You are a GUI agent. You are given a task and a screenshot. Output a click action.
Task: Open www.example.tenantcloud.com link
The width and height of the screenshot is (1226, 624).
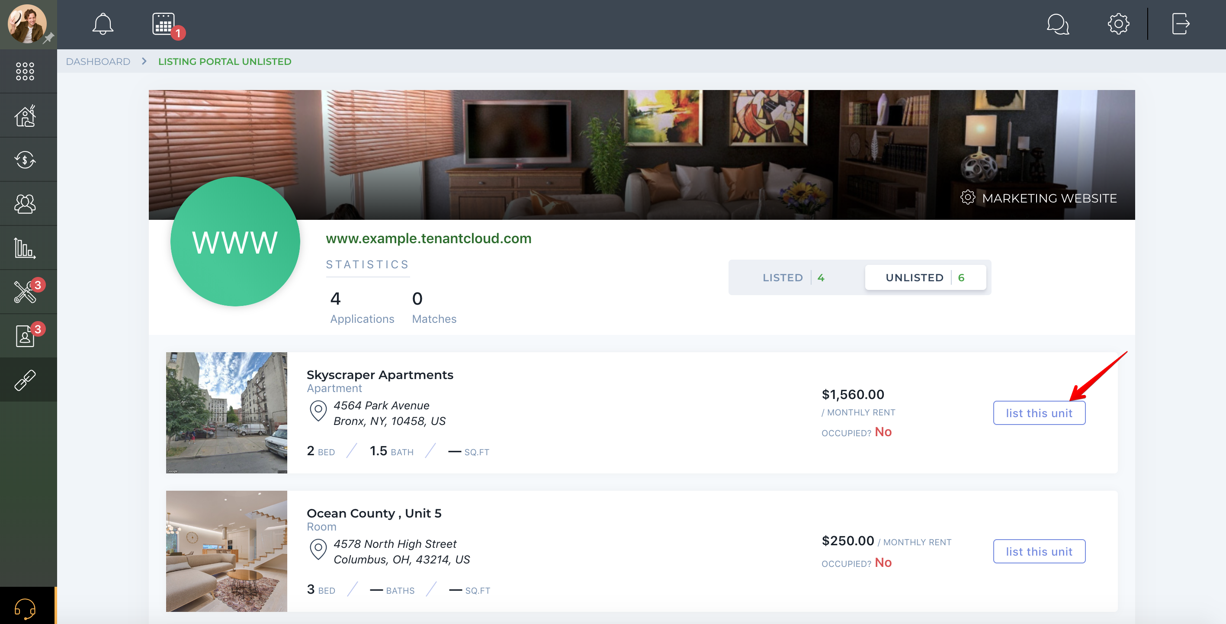(428, 238)
